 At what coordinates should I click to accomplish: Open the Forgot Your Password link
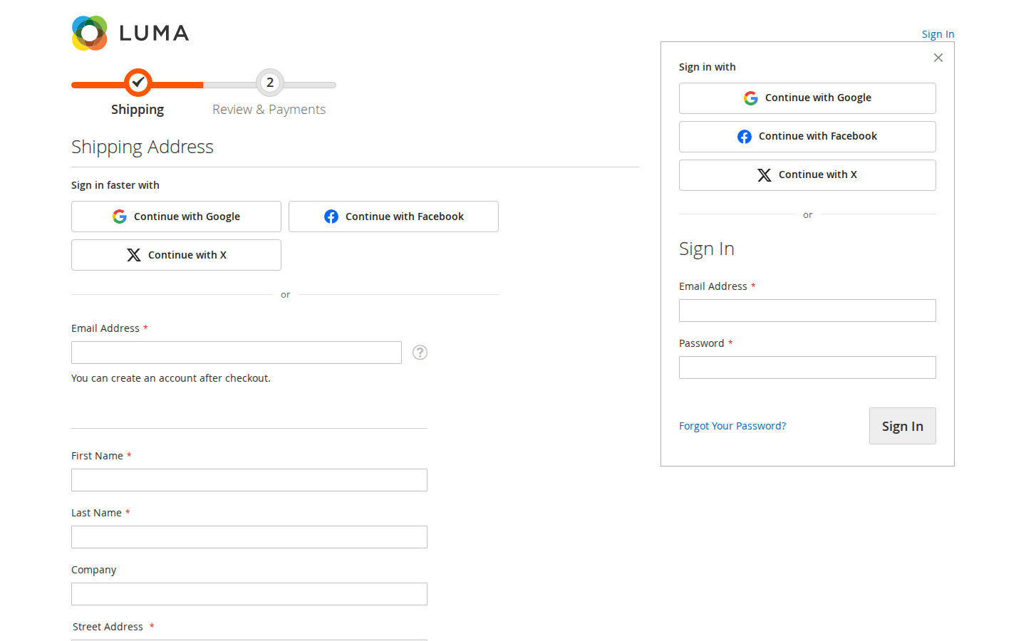tap(732, 426)
